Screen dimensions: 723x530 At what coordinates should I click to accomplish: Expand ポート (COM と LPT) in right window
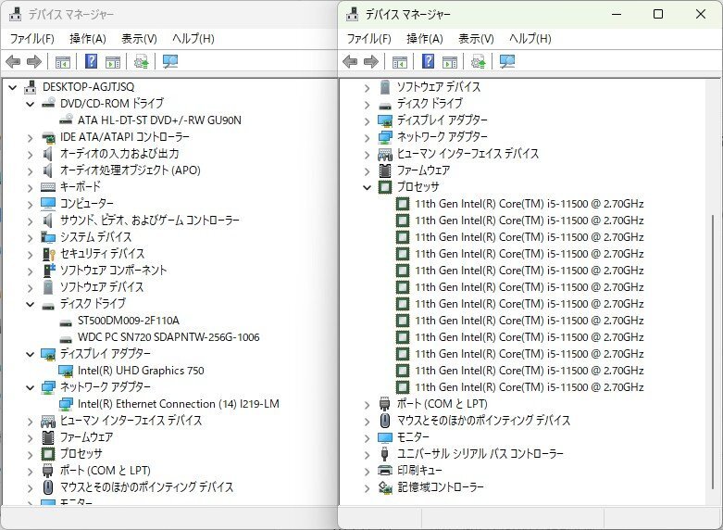[367, 404]
